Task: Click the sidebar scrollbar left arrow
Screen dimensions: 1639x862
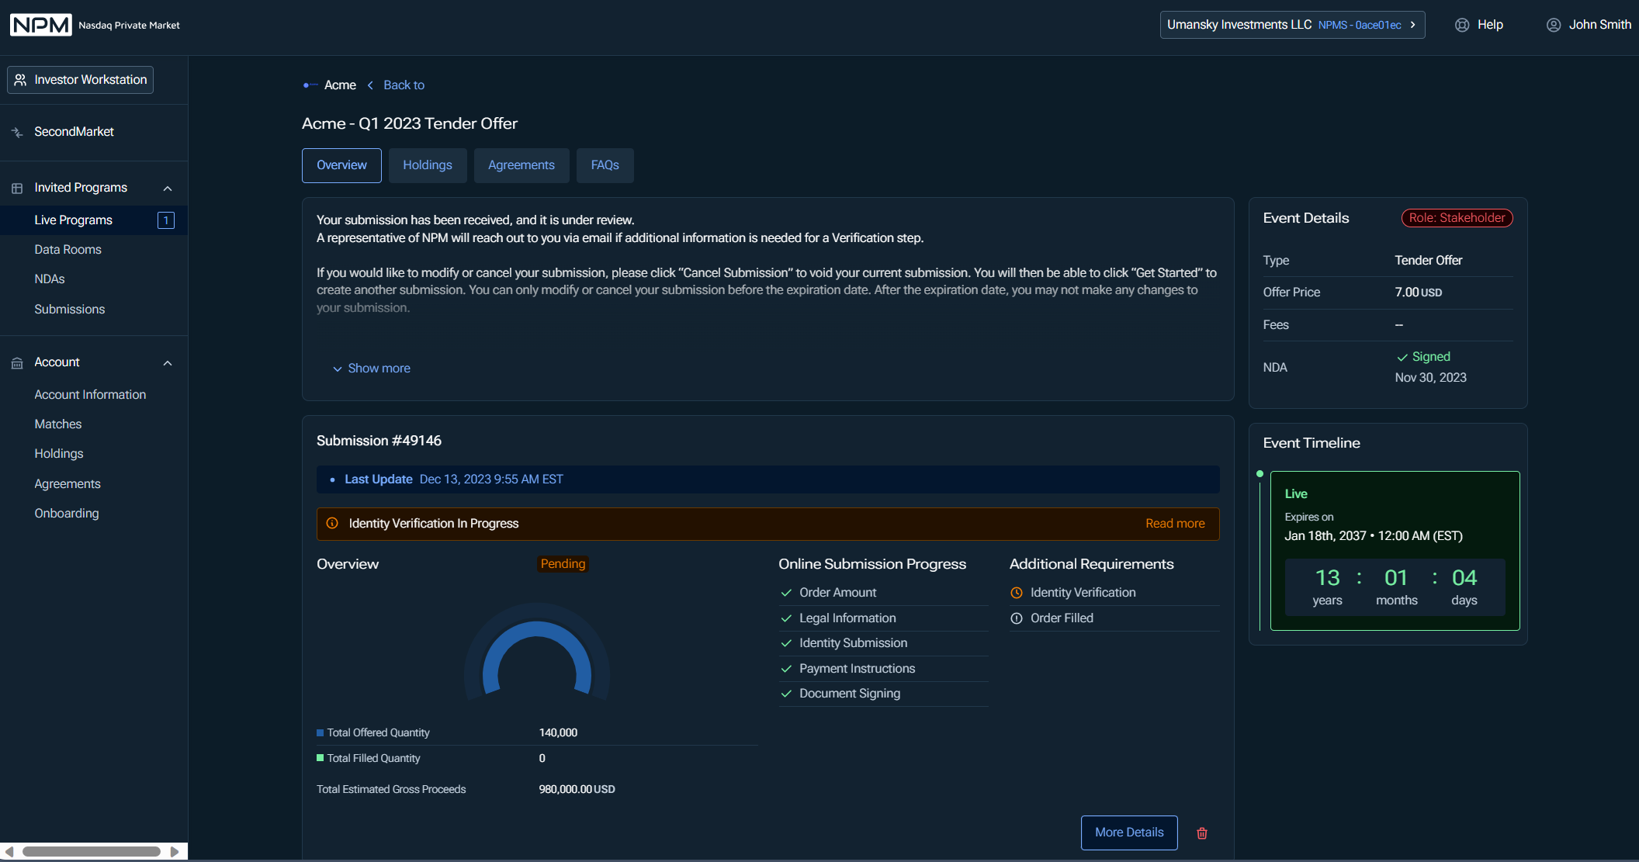Action: (9, 852)
